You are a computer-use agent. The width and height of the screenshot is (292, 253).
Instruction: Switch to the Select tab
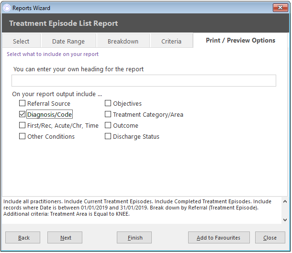pos(21,41)
